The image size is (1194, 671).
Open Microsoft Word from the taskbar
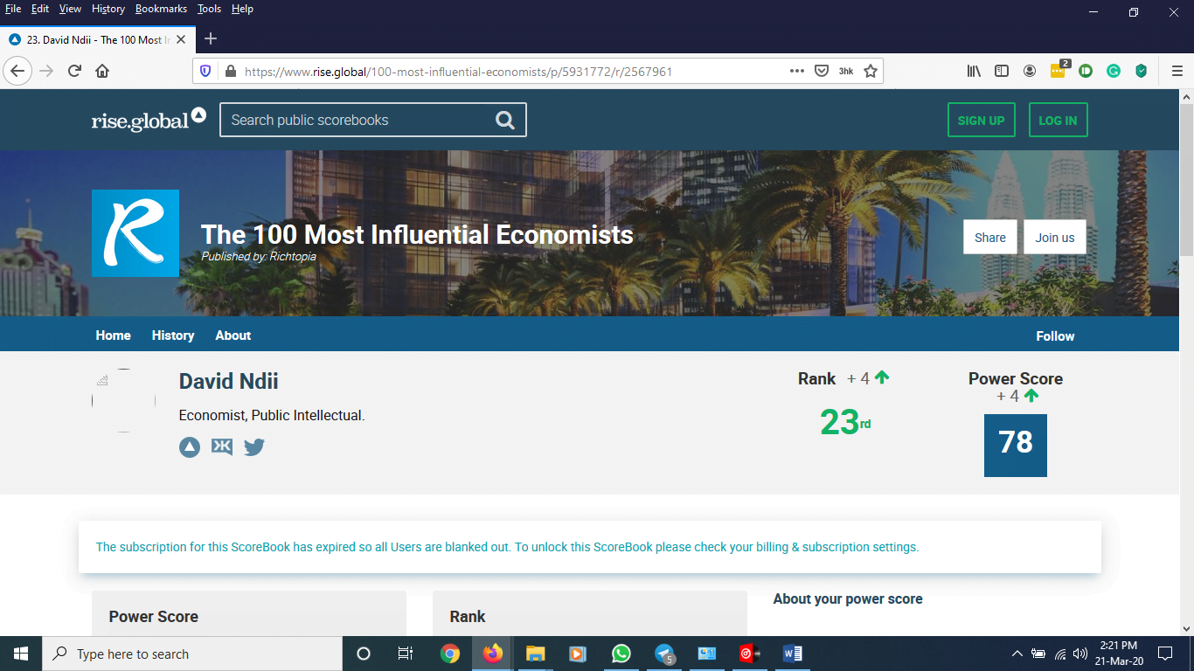click(793, 654)
